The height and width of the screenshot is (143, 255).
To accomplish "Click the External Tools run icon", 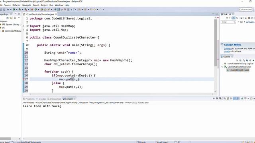I will pyautogui.click(x=25, y=10).
